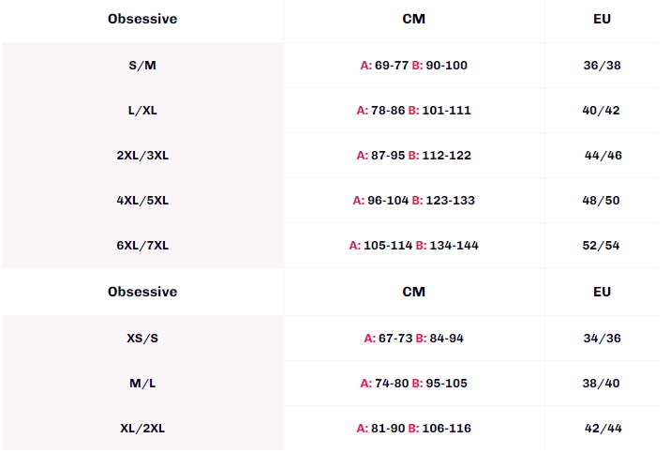Click the EU size 36/38 cell
The width and height of the screenshot is (670, 453).
tap(602, 66)
